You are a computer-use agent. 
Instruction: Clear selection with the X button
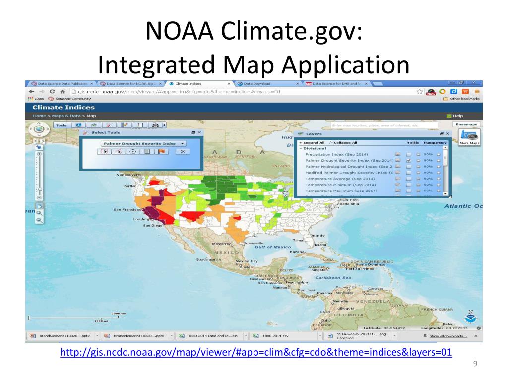point(183,152)
